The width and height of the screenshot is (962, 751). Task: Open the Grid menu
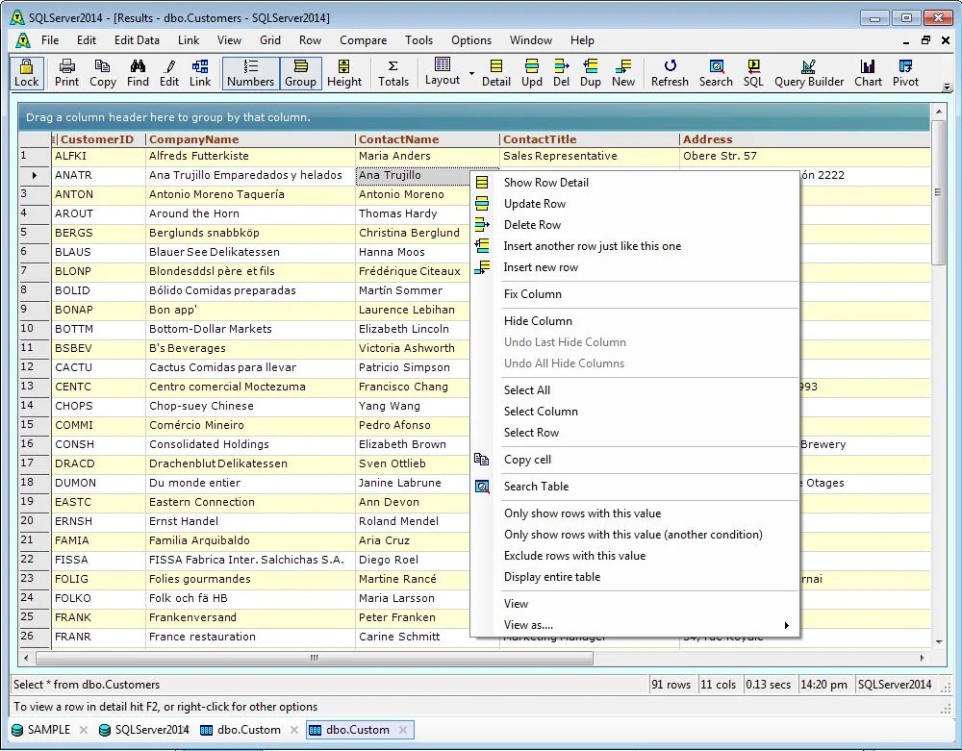270,40
